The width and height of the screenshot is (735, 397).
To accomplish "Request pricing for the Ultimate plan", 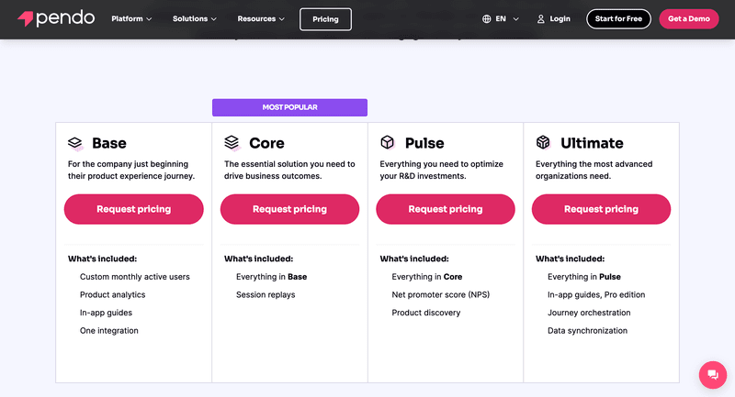I will [x=601, y=209].
